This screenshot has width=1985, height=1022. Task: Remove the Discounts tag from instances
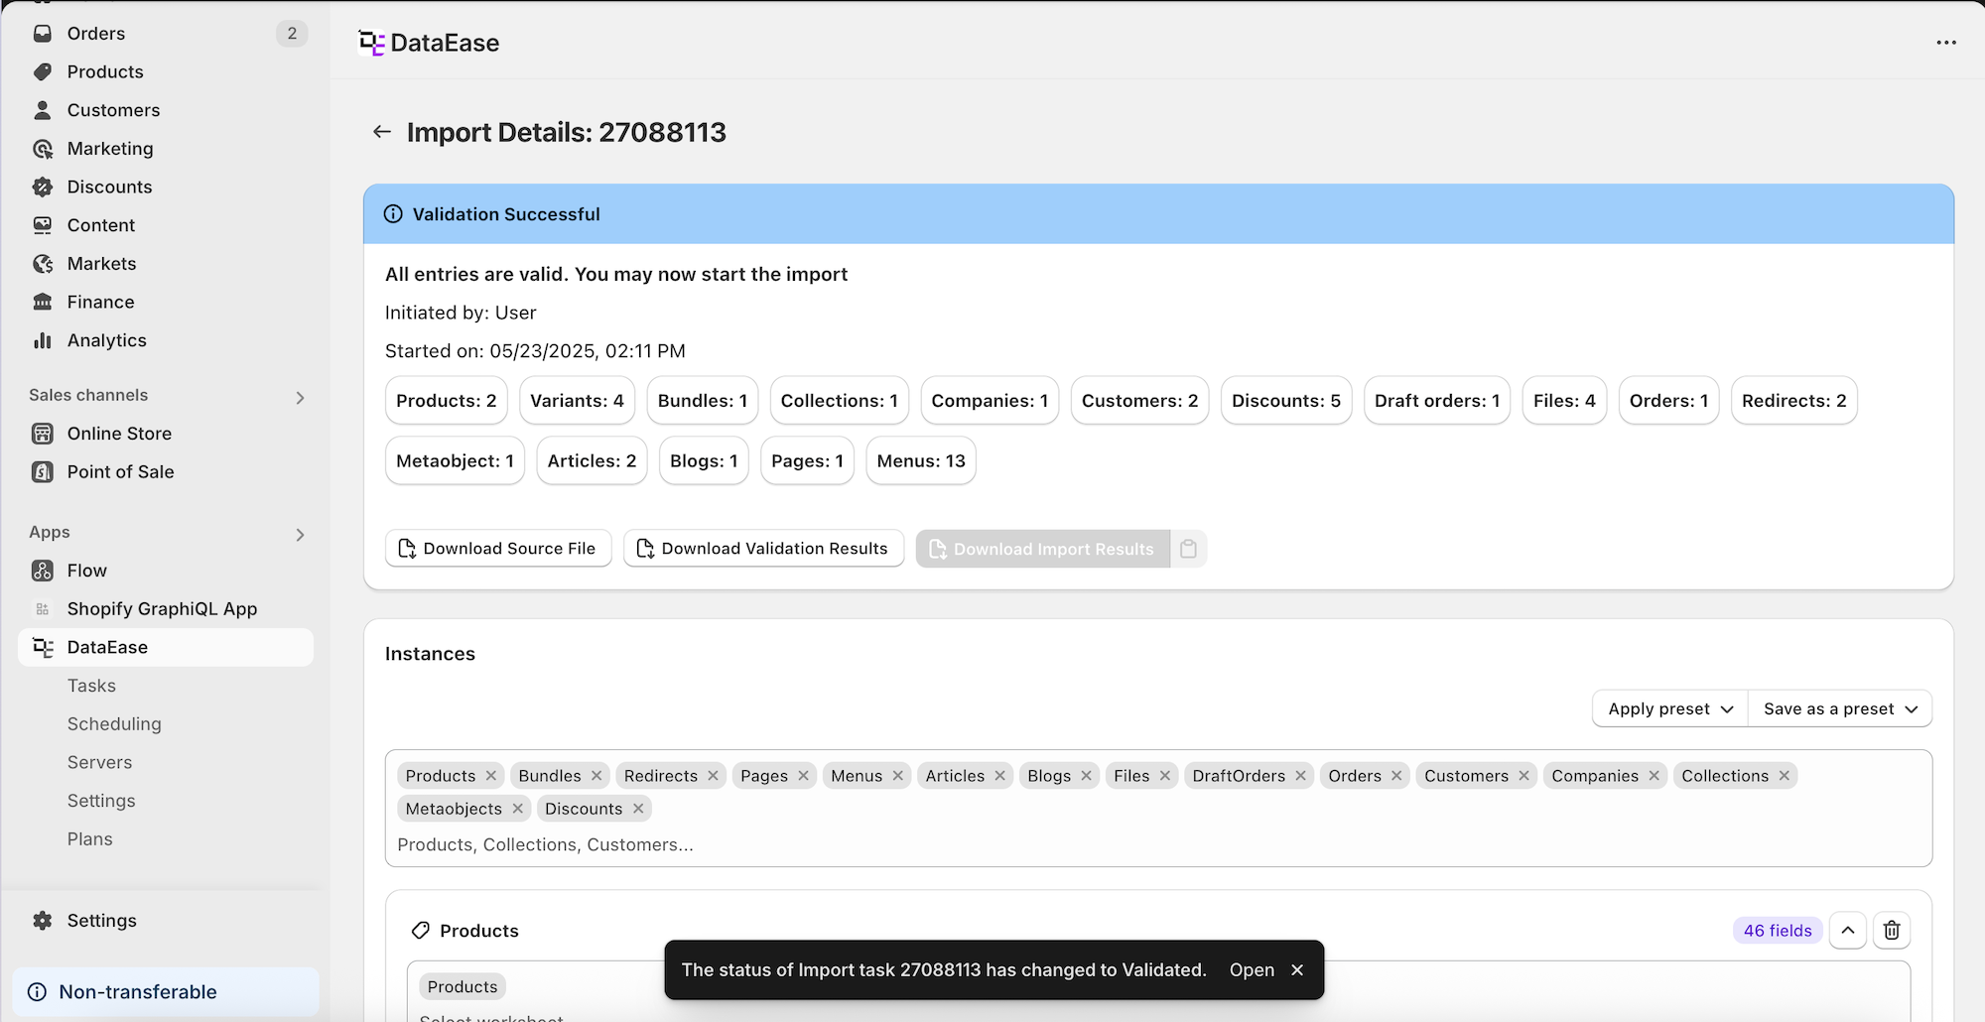pos(638,809)
